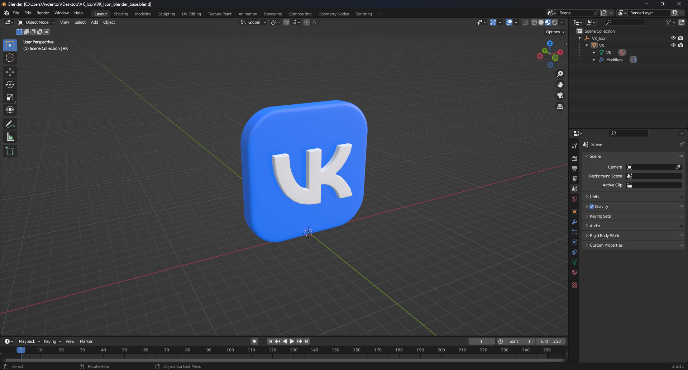Activate the Move tool
688x370 pixels.
[10, 72]
